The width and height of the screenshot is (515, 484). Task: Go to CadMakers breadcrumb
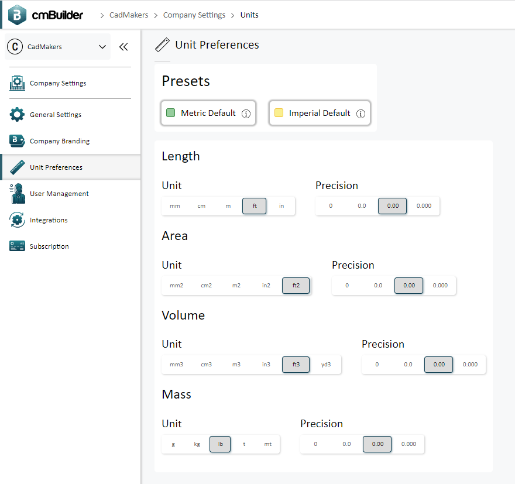[x=129, y=15]
